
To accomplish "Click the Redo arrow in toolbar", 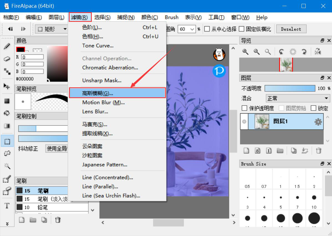I will click(x=23, y=29).
